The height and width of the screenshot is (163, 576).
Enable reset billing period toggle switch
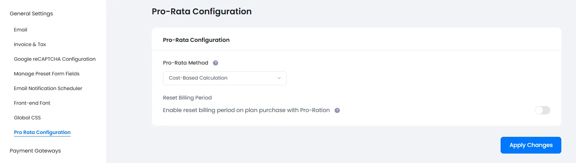coord(542,110)
